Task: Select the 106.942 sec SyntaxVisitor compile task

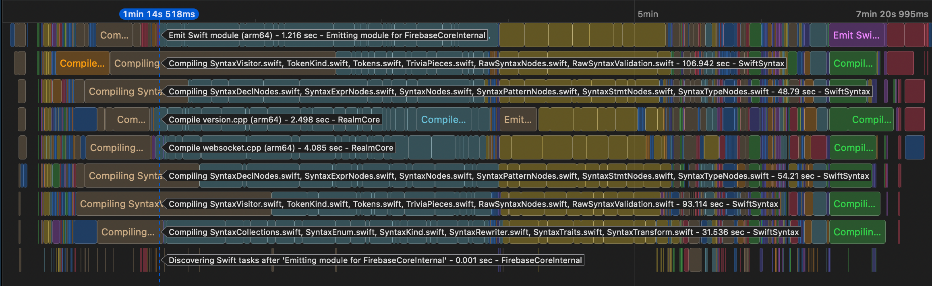Action: 476,63
